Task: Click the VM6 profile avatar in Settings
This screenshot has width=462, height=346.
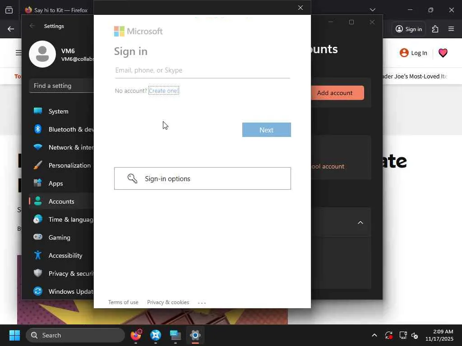Action: pyautogui.click(x=42, y=54)
